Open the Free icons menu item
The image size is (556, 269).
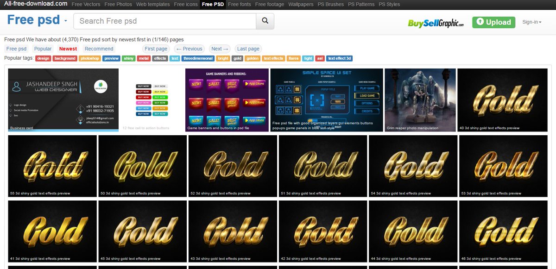pyautogui.click(x=185, y=5)
